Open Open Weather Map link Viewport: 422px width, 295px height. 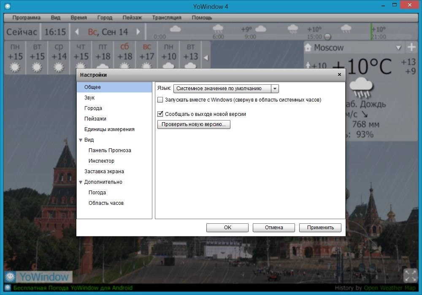coord(390,288)
